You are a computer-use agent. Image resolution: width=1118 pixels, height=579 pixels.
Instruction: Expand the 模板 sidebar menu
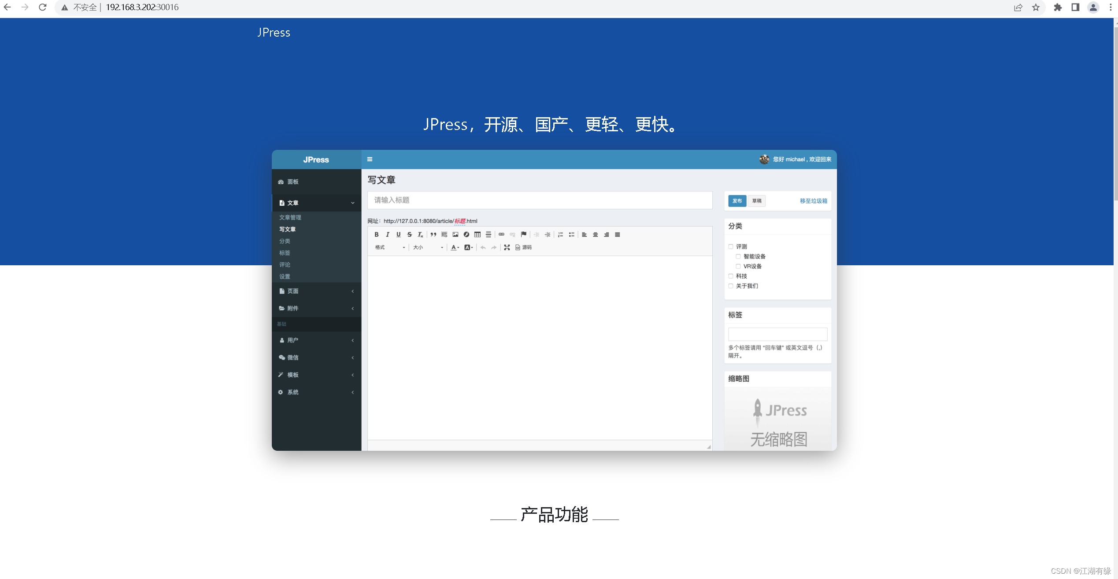316,375
